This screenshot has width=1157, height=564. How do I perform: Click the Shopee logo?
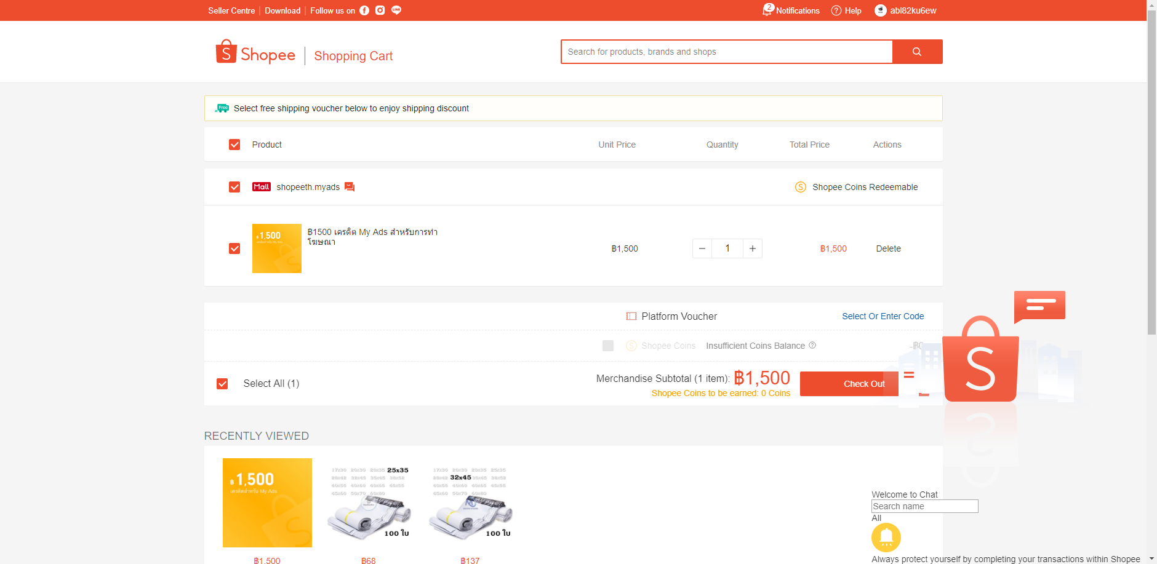pyautogui.click(x=255, y=53)
